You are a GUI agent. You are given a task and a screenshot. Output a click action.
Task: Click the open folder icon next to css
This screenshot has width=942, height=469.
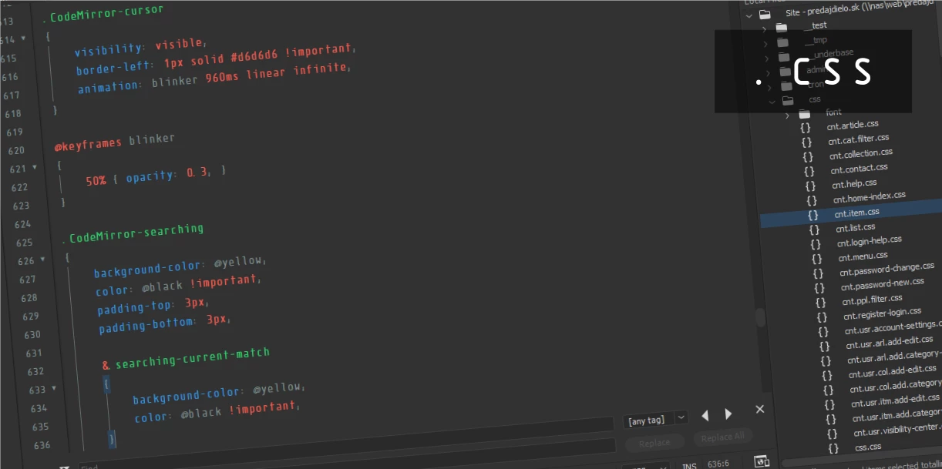tap(788, 100)
